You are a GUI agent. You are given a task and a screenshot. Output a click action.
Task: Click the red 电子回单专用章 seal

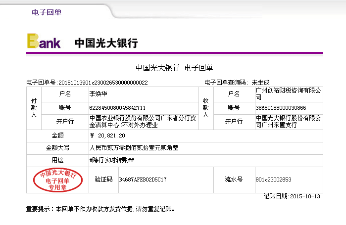pyautogui.click(x=58, y=180)
